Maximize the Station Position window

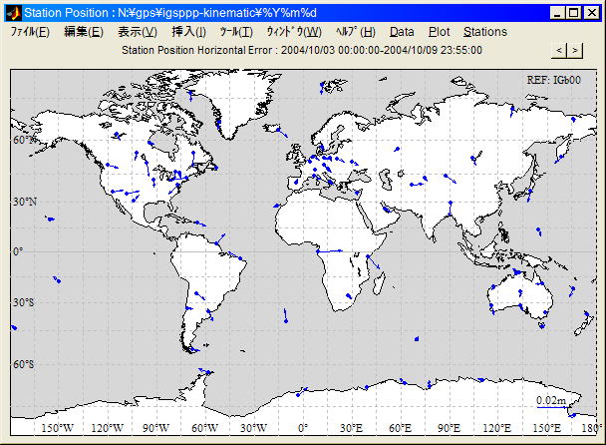tap(573, 12)
